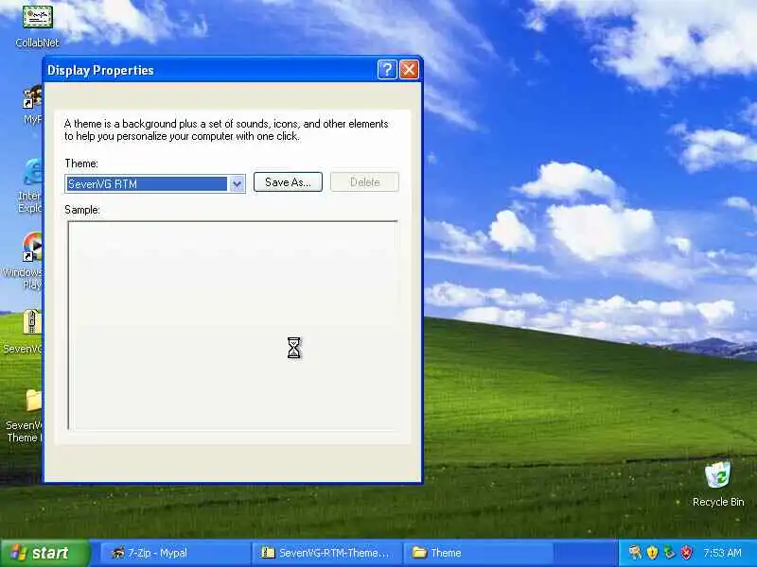Select the MyPal desktop shortcut icon
Screen dimensions: 757x567
(32, 105)
